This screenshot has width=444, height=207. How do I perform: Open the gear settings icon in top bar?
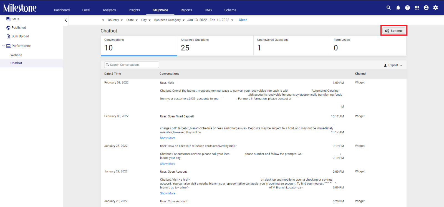(x=436, y=8)
